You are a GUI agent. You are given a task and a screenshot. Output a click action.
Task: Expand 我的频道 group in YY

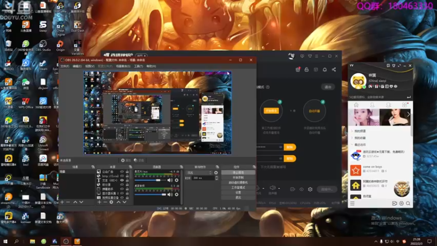352,131
